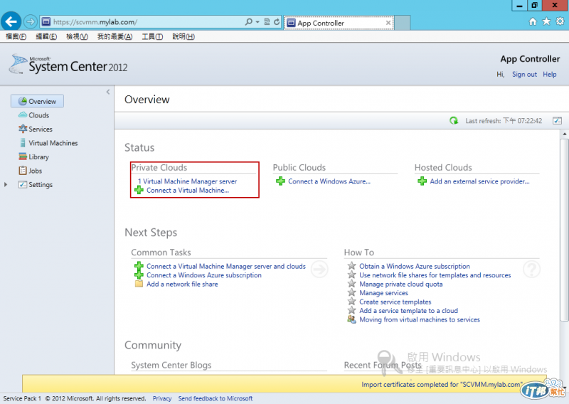Click the Sign out link

(x=524, y=74)
